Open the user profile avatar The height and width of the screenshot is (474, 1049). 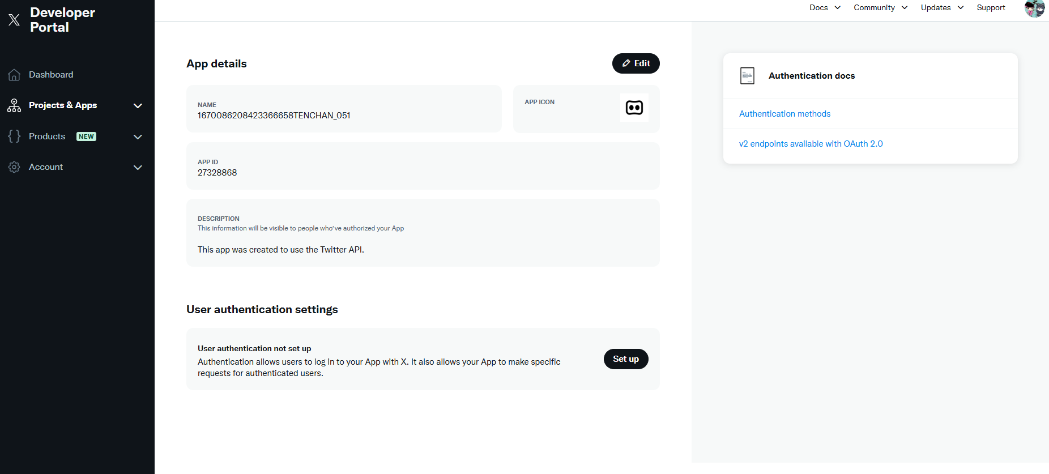click(x=1034, y=8)
